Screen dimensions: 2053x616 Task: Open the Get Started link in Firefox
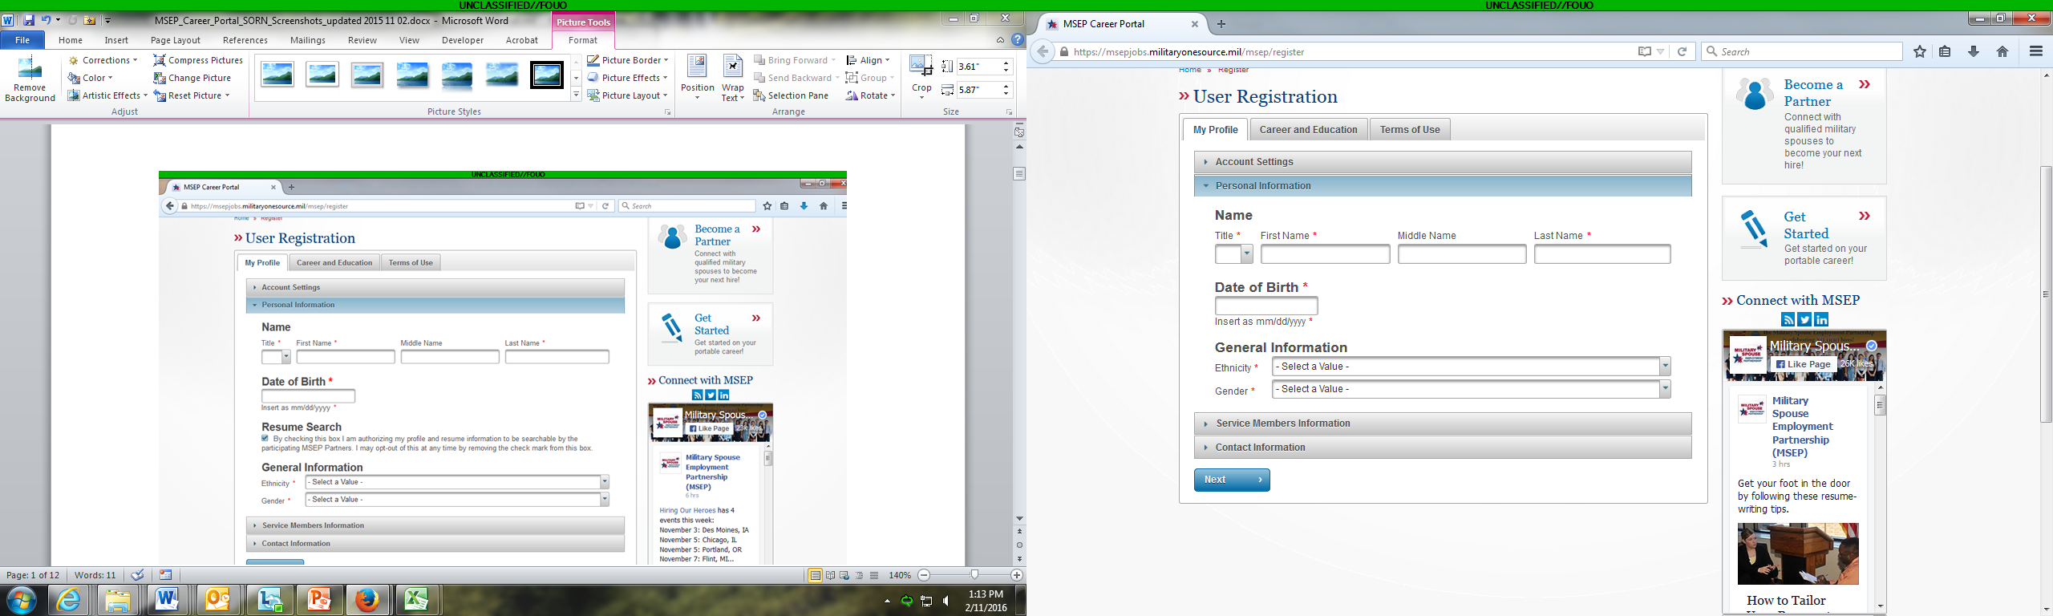[1806, 225]
